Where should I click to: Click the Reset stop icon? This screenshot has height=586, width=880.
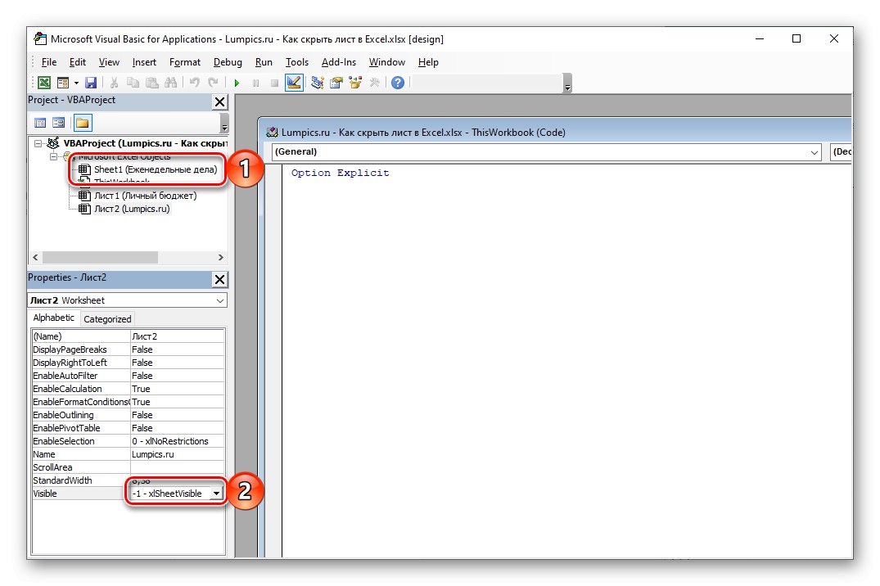coord(274,83)
